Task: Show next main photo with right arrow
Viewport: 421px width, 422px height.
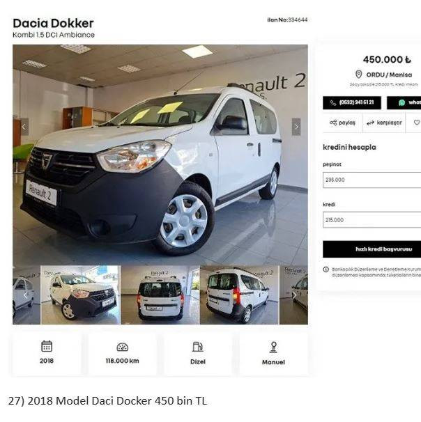Action: pos(296,127)
